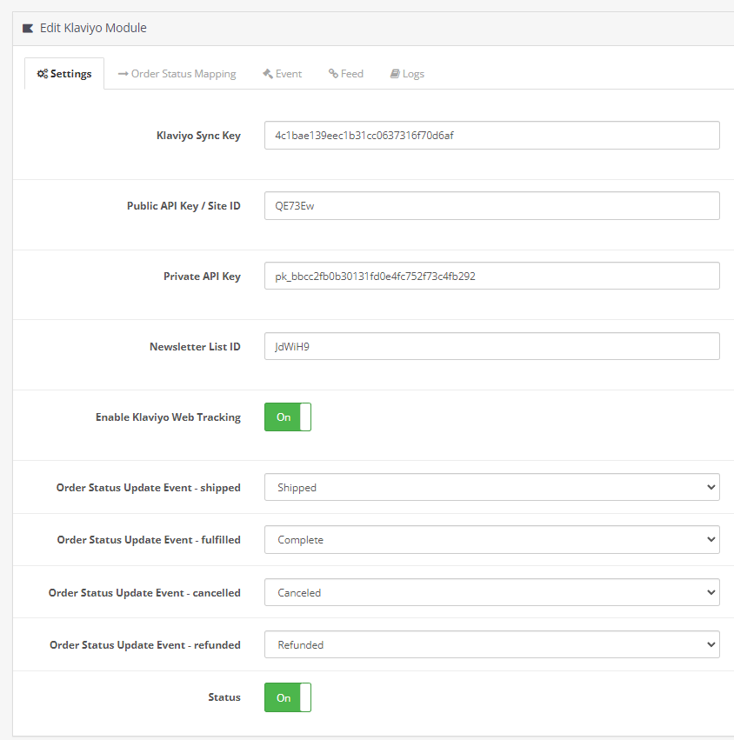Click the link icon beside Feed
Screen dimensions: 734x740
(333, 74)
